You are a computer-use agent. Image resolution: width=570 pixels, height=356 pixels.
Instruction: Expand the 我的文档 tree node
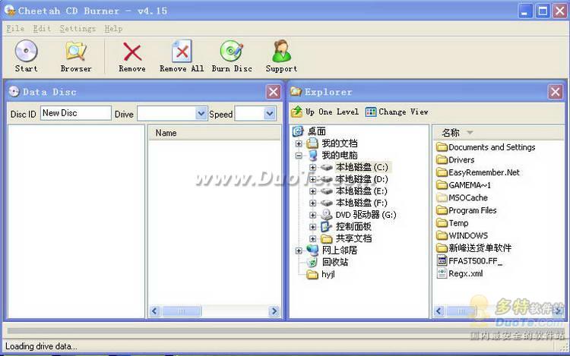pyautogui.click(x=299, y=143)
